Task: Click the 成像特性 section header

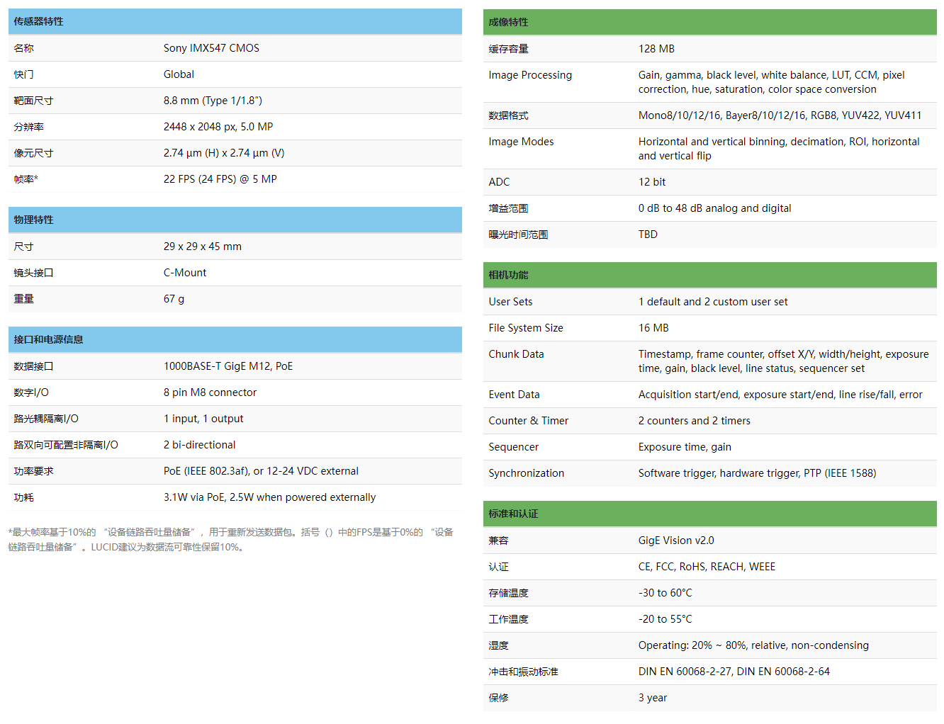Action: click(508, 22)
